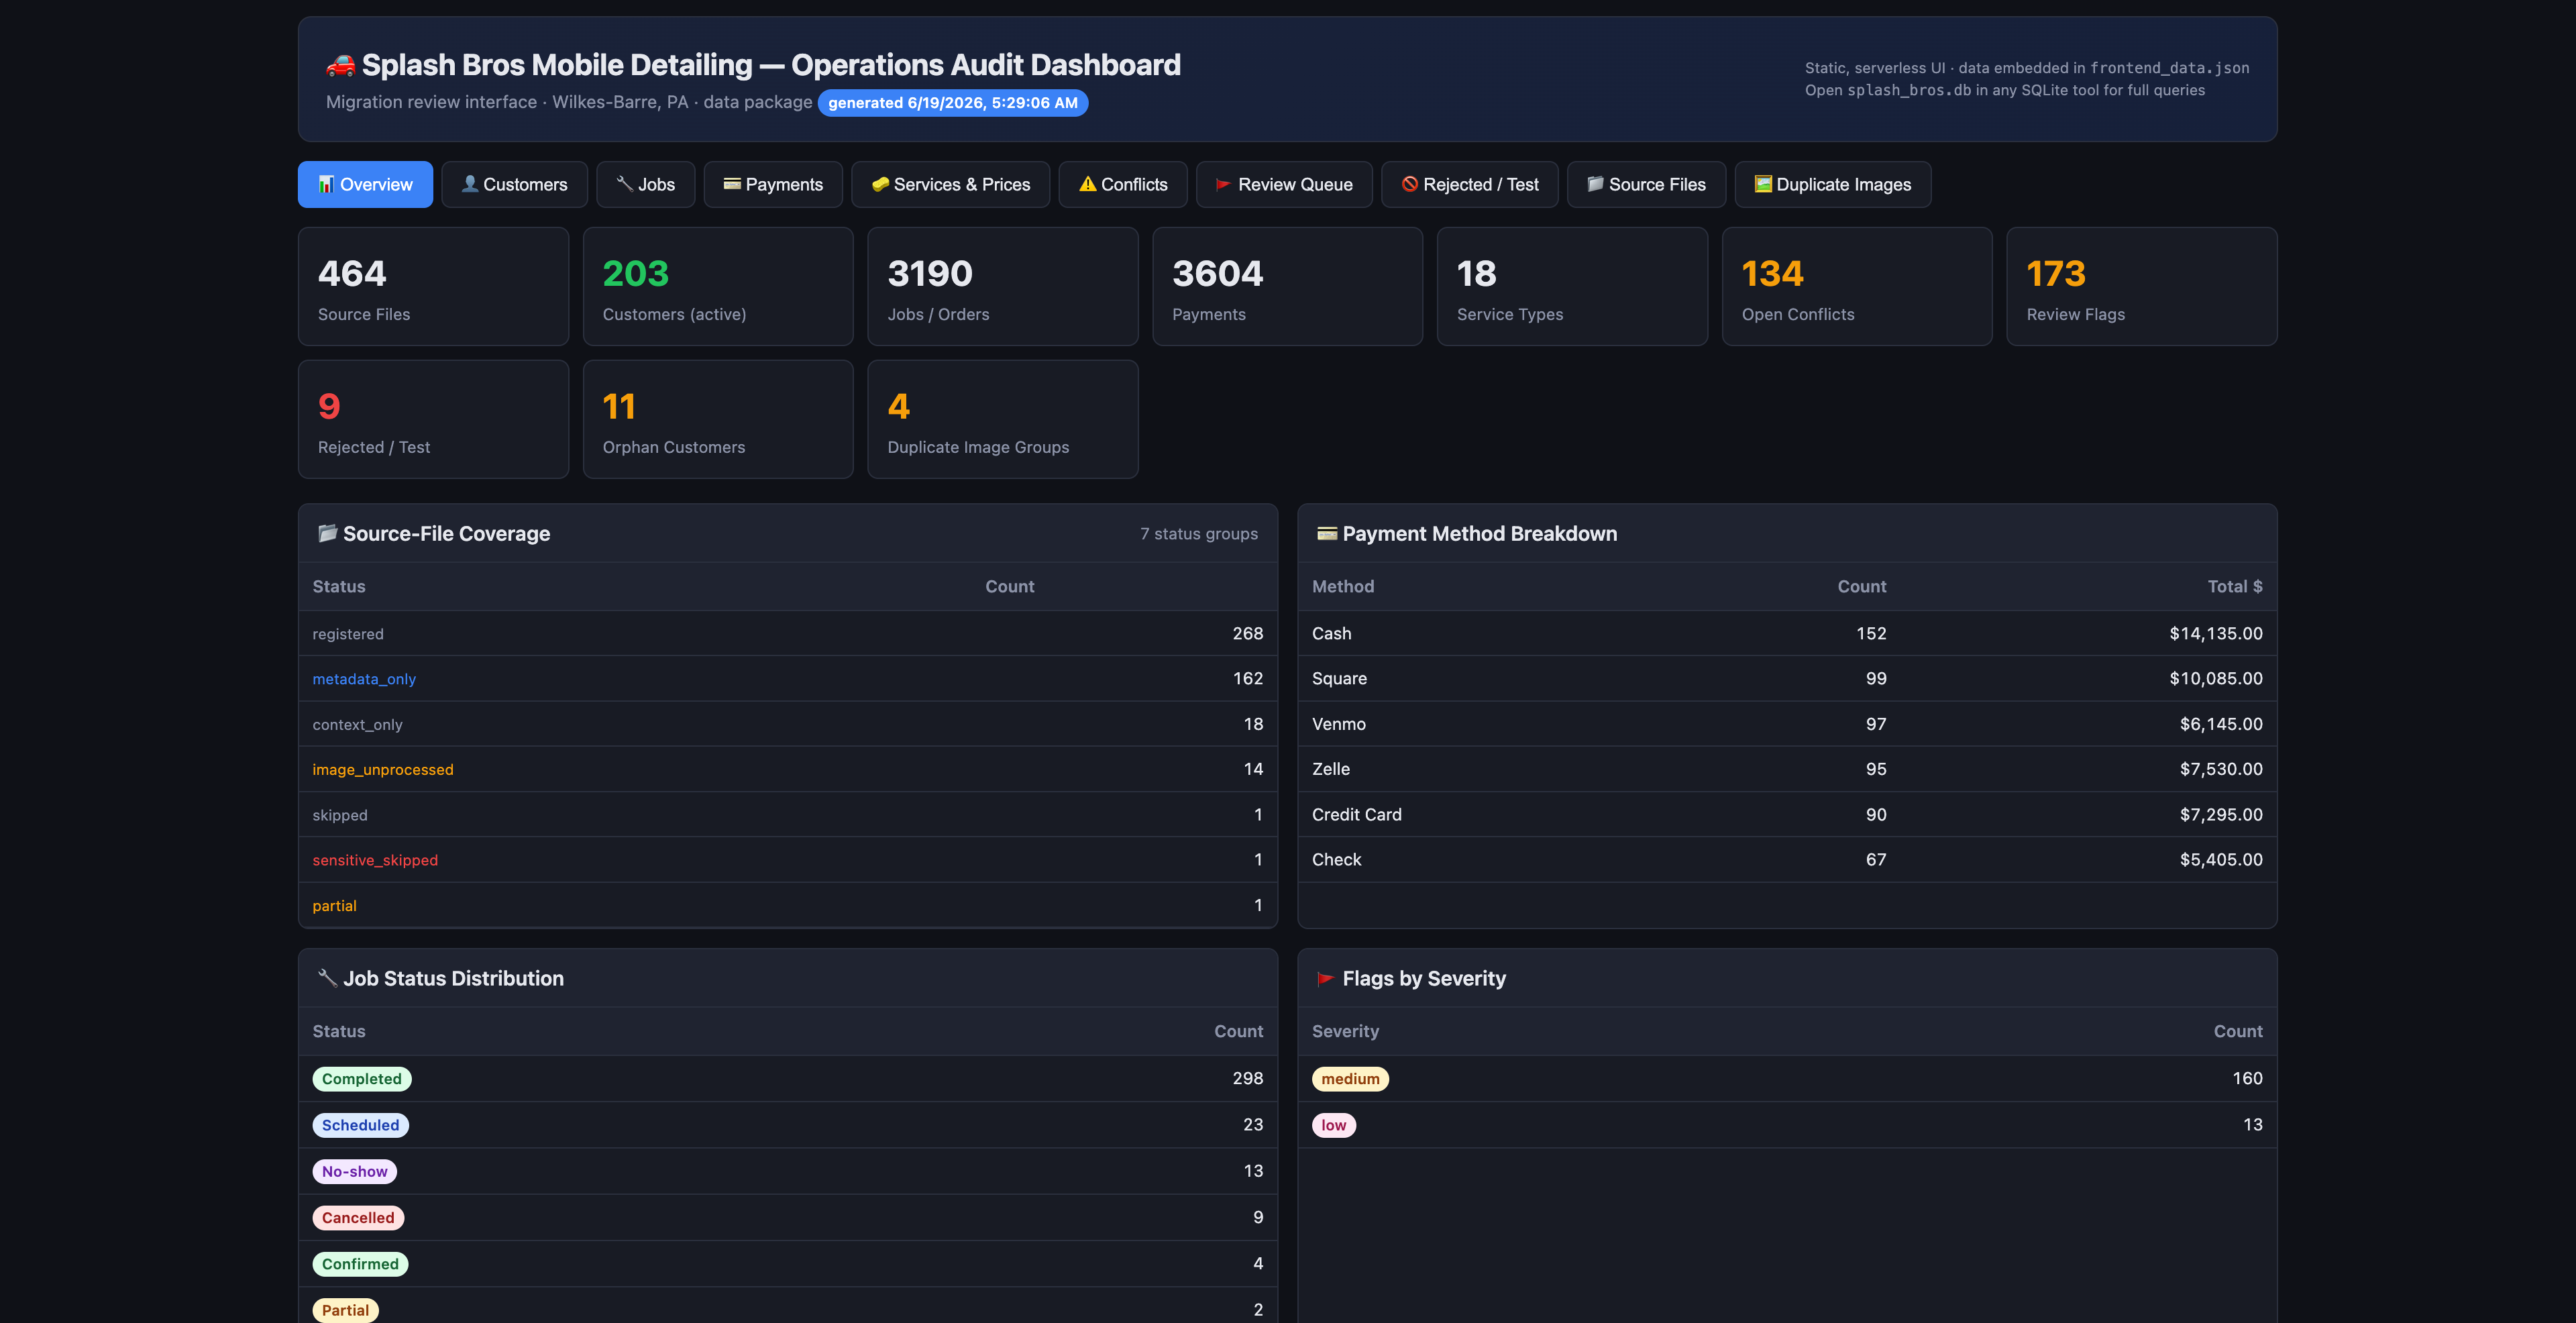Click the splash_bros.db filename text
This screenshot has width=2576, height=1323.
1909,90
